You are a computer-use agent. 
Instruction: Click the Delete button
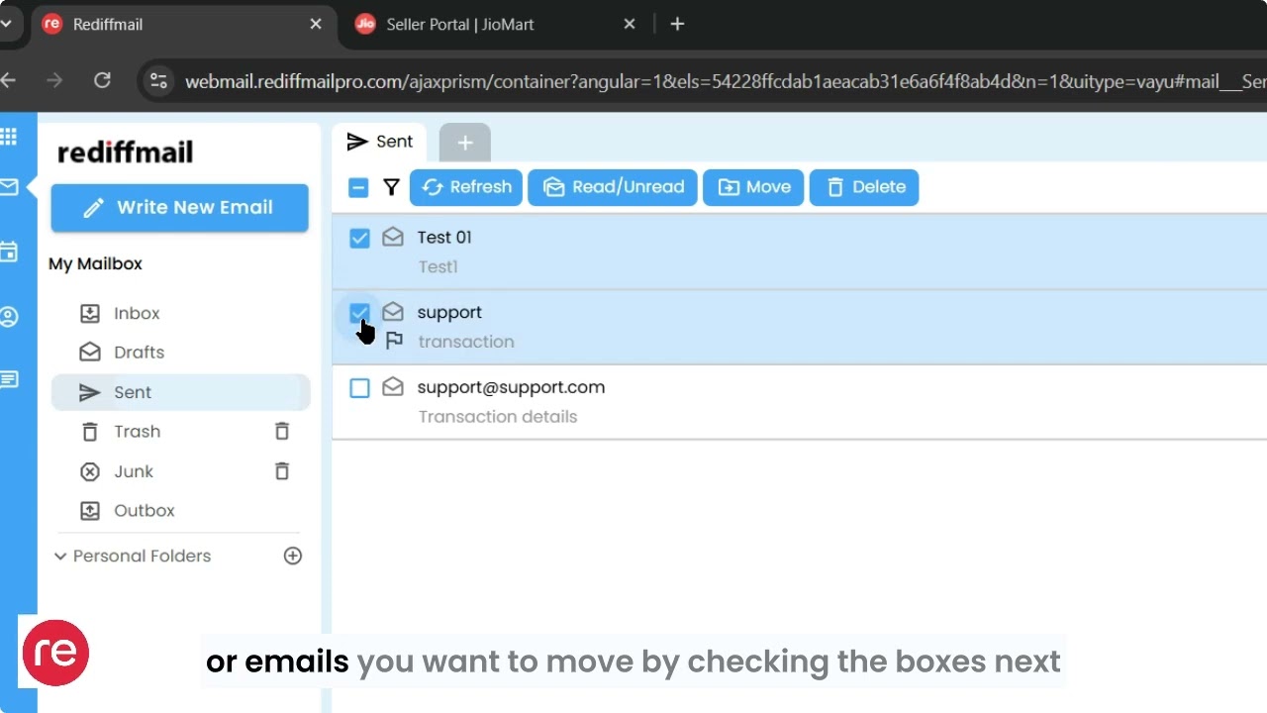(x=864, y=187)
